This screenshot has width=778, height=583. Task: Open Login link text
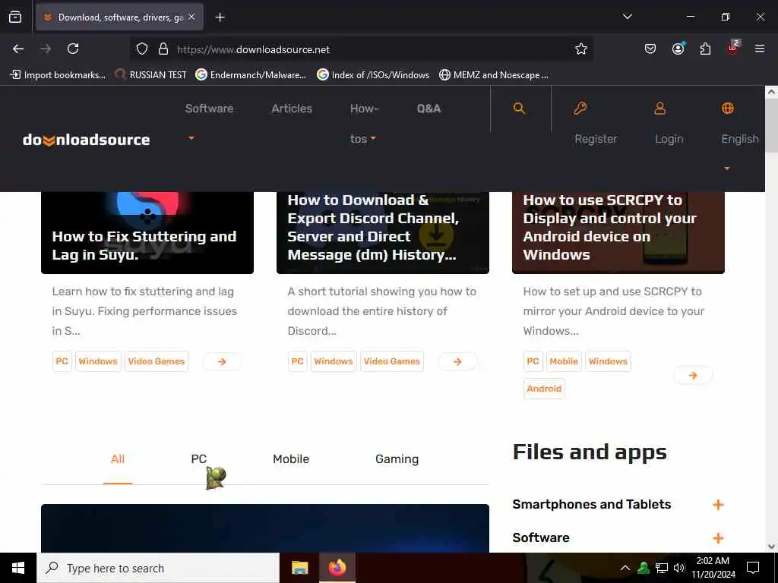tap(669, 139)
